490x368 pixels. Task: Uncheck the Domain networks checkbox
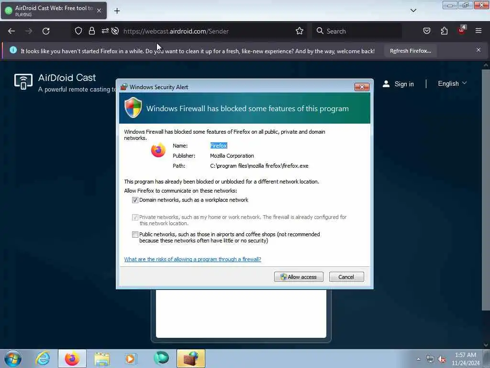pyautogui.click(x=135, y=200)
